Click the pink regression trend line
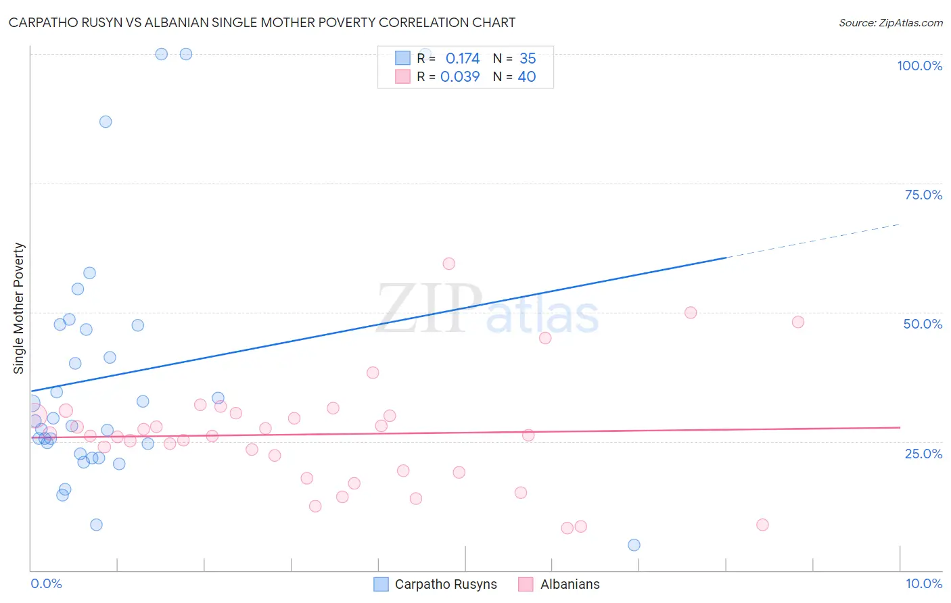This screenshot has height=603, width=951. point(465,433)
